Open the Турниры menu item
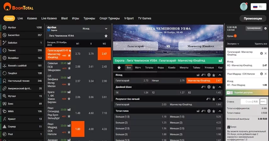 click(89, 18)
